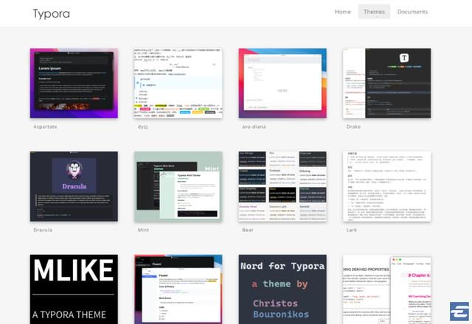Open the MLIKE Typora theme thumbnail

(74, 289)
